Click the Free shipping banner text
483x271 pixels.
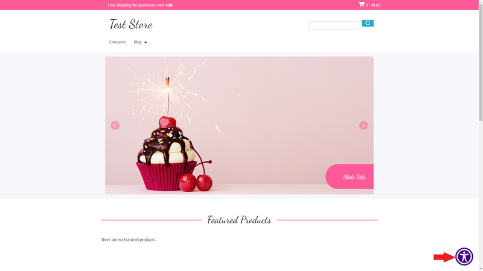click(140, 5)
